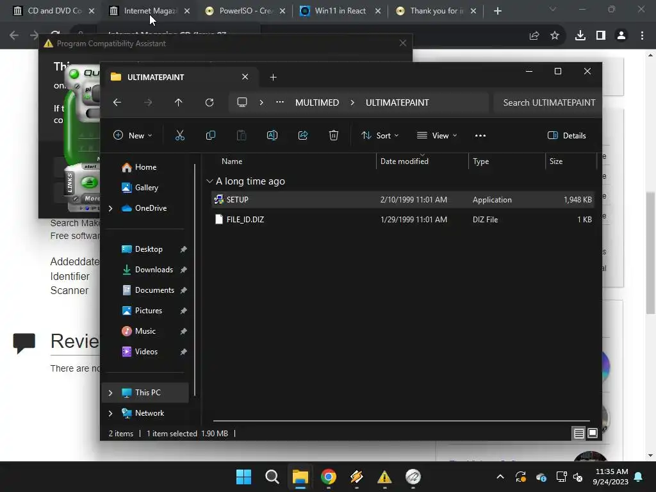Expand the OneDrive tree node
656x492 pixels.
coord(110,208)
